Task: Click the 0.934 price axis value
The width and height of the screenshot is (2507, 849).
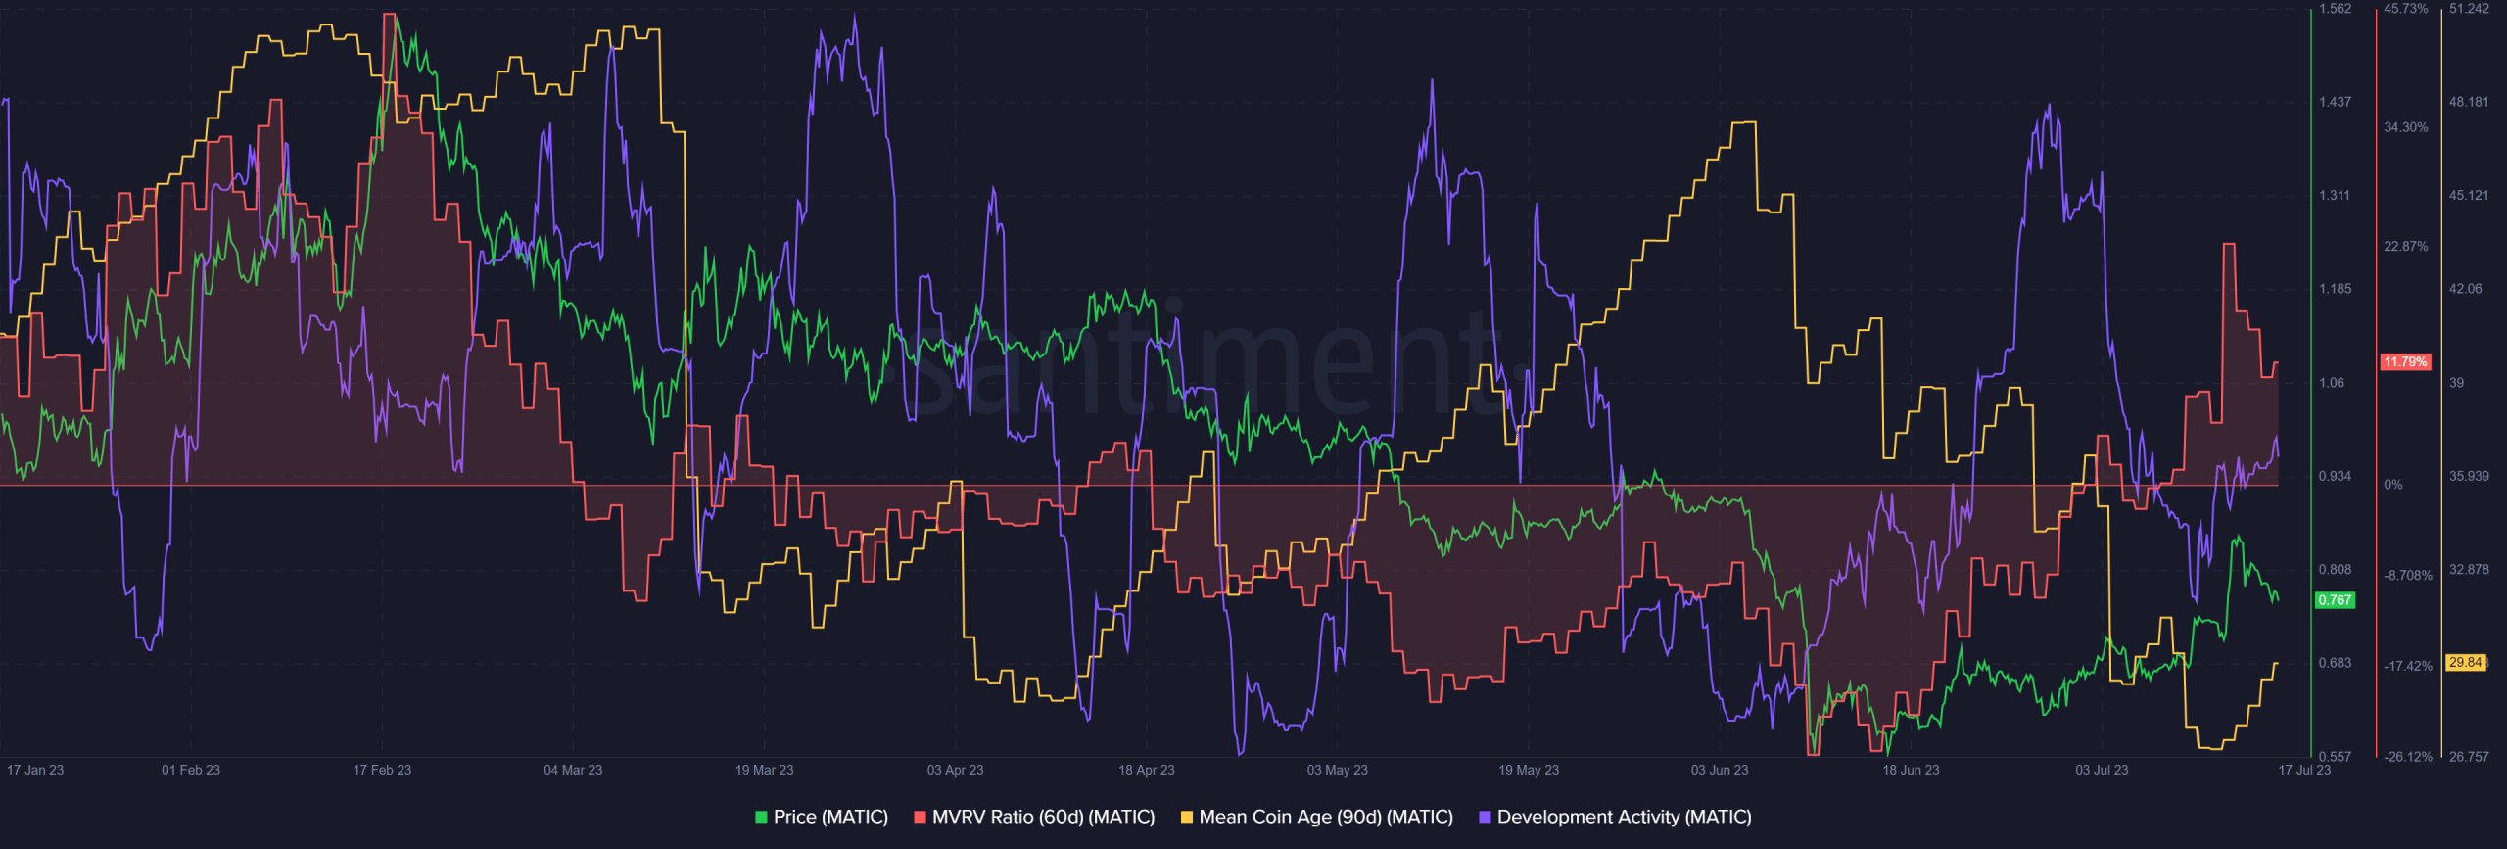Action: pyautogui.click(x=2335, y=476)
